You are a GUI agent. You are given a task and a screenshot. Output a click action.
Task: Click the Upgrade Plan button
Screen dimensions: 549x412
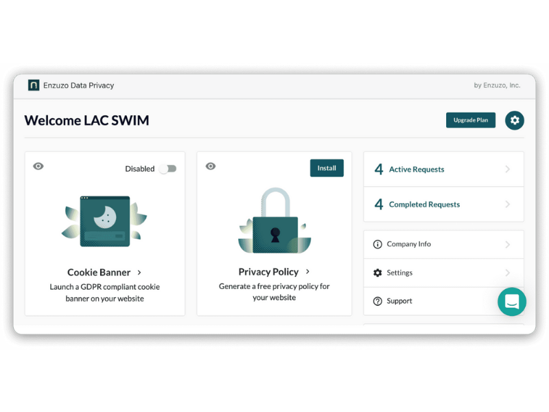pos(471,119)
